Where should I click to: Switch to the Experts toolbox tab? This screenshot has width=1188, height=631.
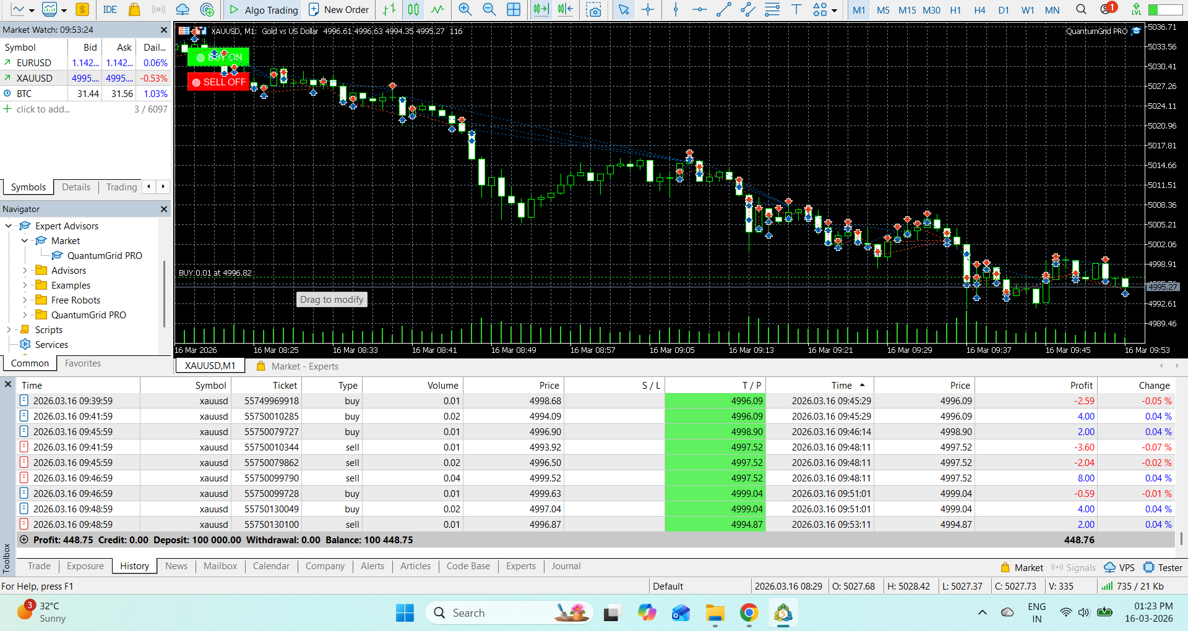521,566
